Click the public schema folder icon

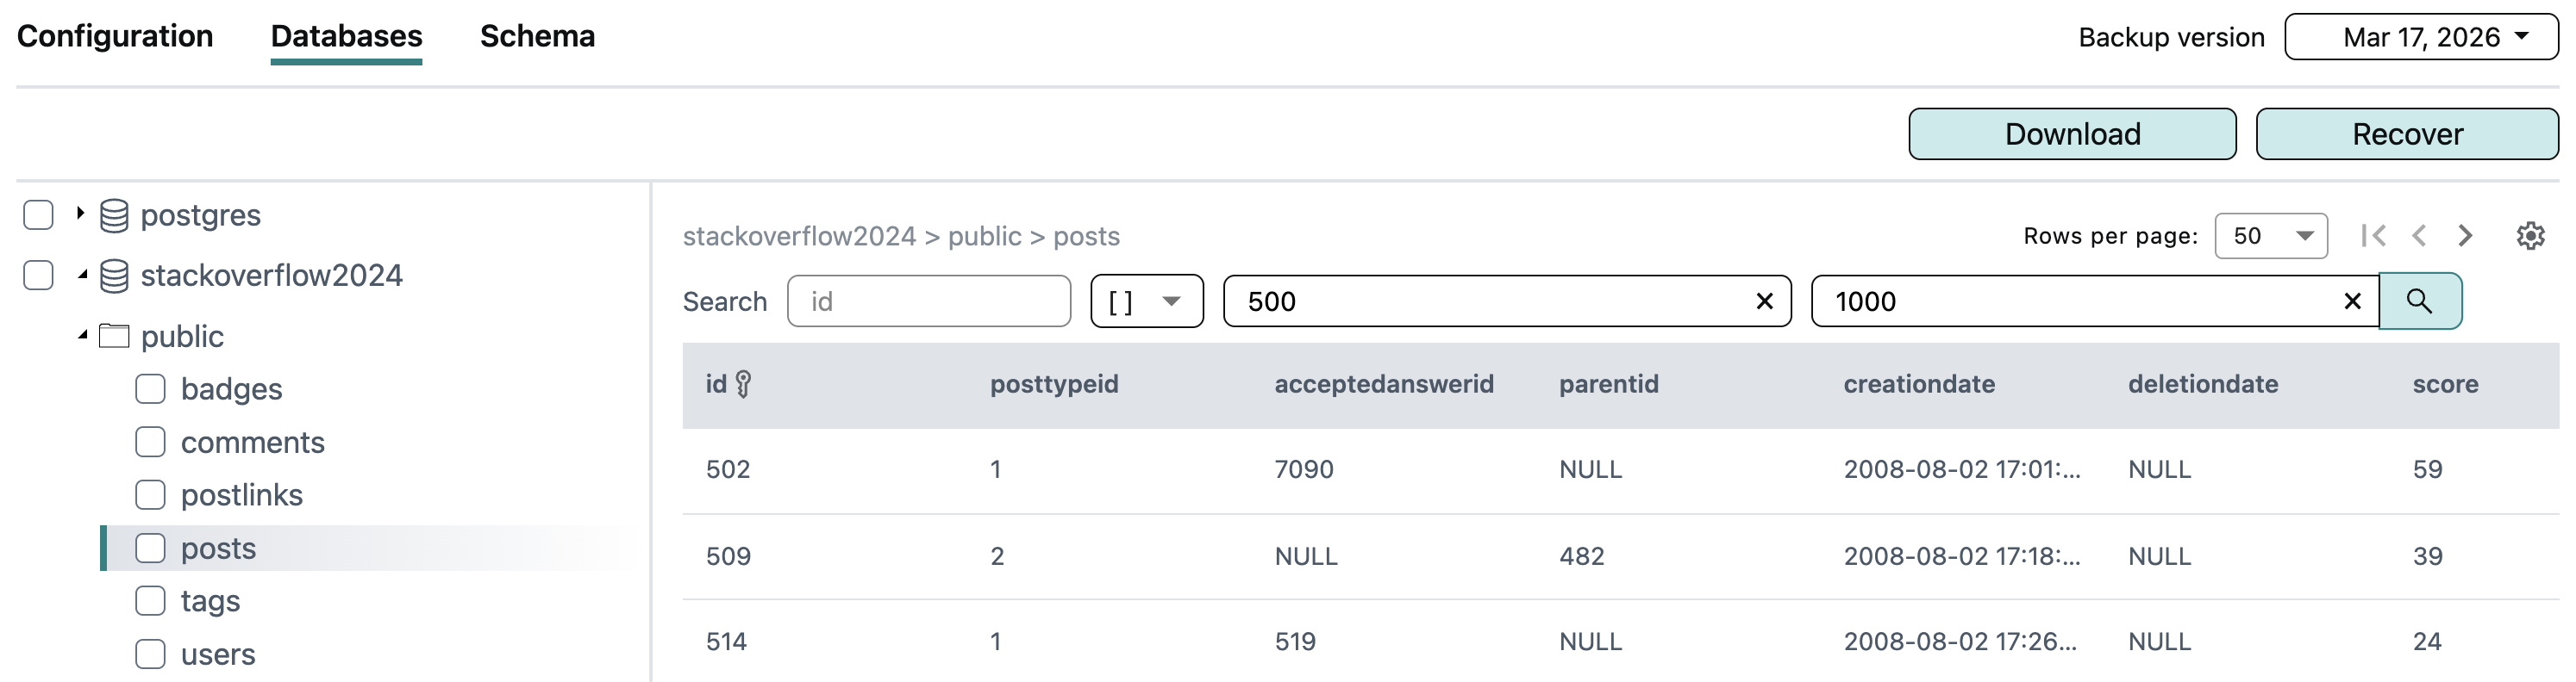(114, 337)
